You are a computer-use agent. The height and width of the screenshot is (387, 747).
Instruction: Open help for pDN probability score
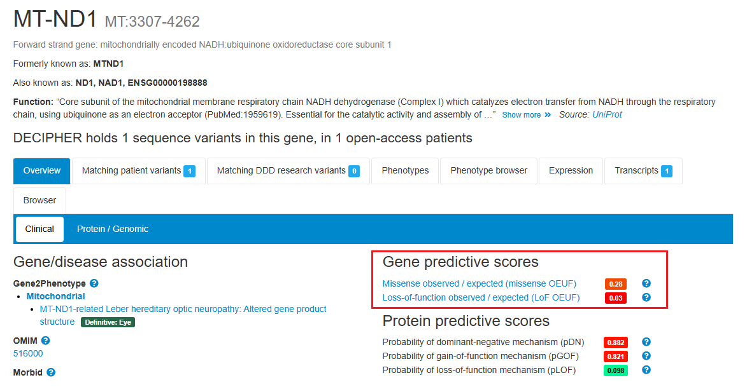pyautogui.click(x=646, y=342)
